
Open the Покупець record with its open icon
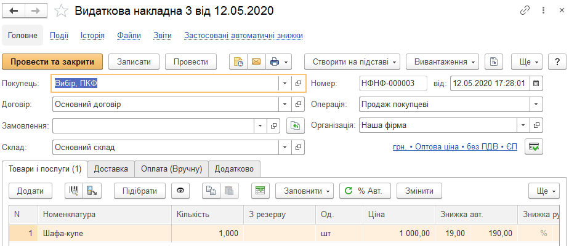click(298, 83)
